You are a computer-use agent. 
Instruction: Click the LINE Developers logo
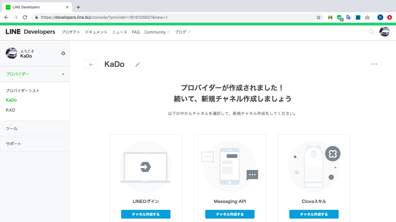30,32
